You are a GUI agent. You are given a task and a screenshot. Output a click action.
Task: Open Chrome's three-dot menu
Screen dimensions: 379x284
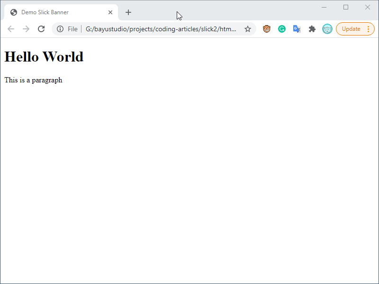tap(369, 29)
